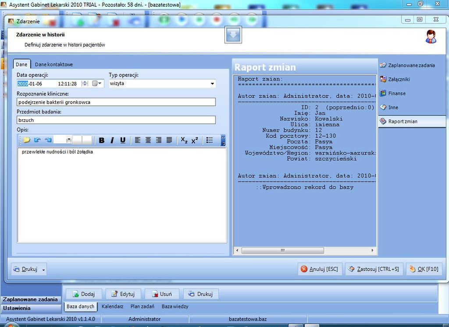
Task: Open Zaplanowane zadania side panel
Action: tap(411, 65)
